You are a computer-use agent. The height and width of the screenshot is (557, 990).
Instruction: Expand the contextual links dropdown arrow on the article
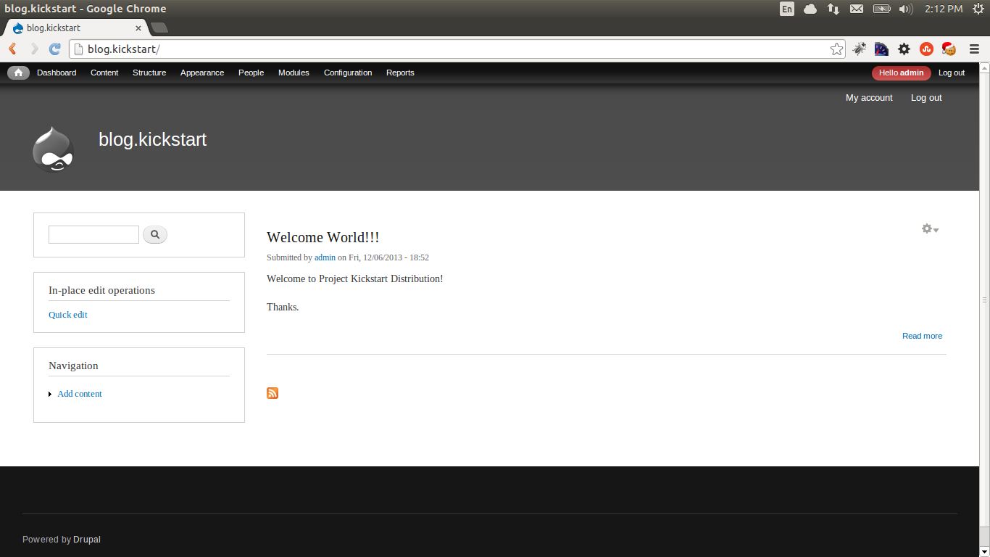pyautogui.click(x=936, y=230)
